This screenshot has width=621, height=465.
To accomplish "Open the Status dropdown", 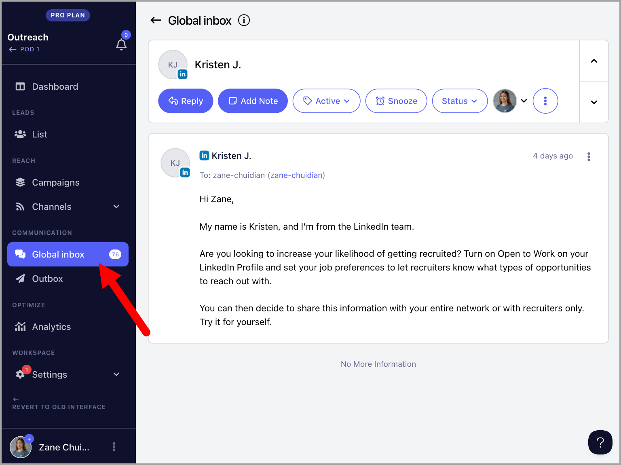I will click(460, 101).
